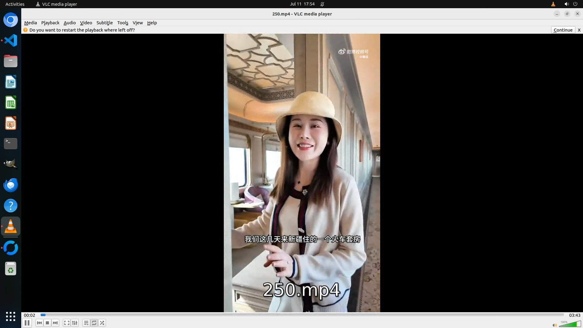
Task: Toggle random shuffle playback
Action: (102, 323)
